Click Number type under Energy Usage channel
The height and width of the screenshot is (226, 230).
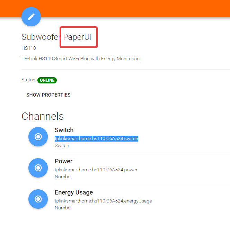[x=63, y=208]
